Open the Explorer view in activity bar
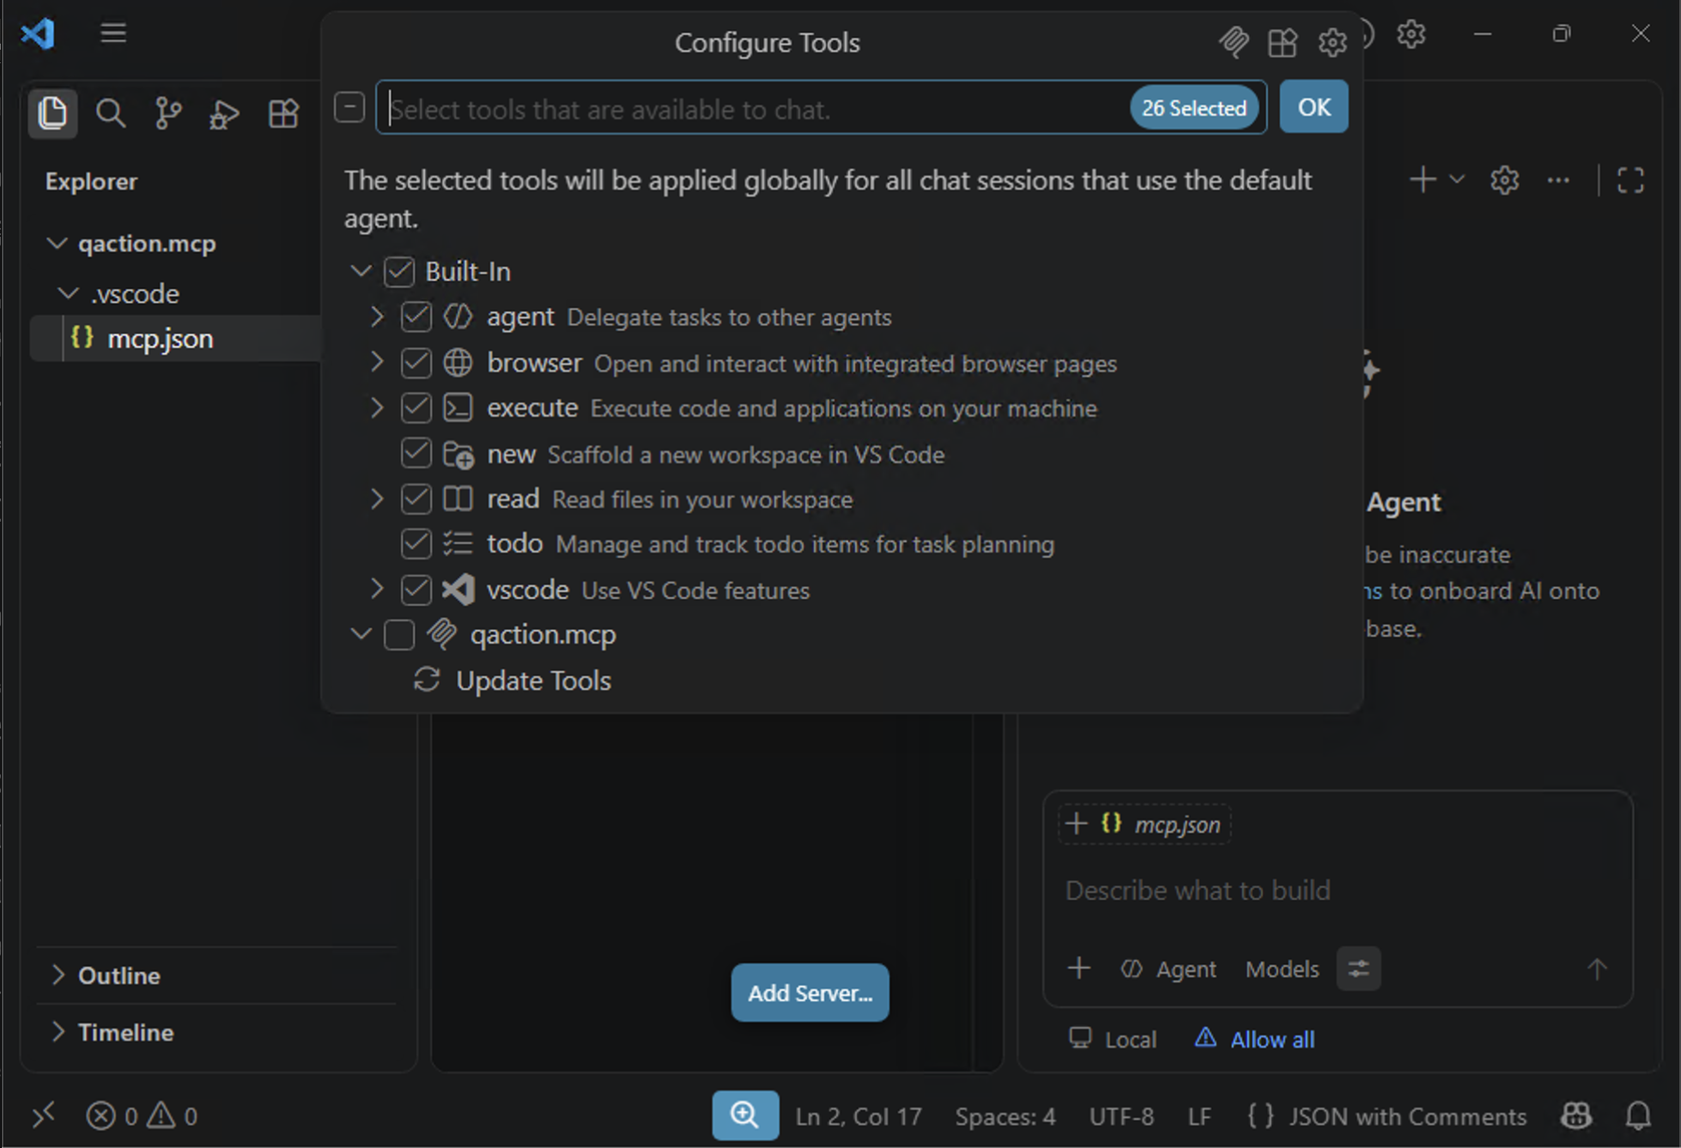 (52, 113)
